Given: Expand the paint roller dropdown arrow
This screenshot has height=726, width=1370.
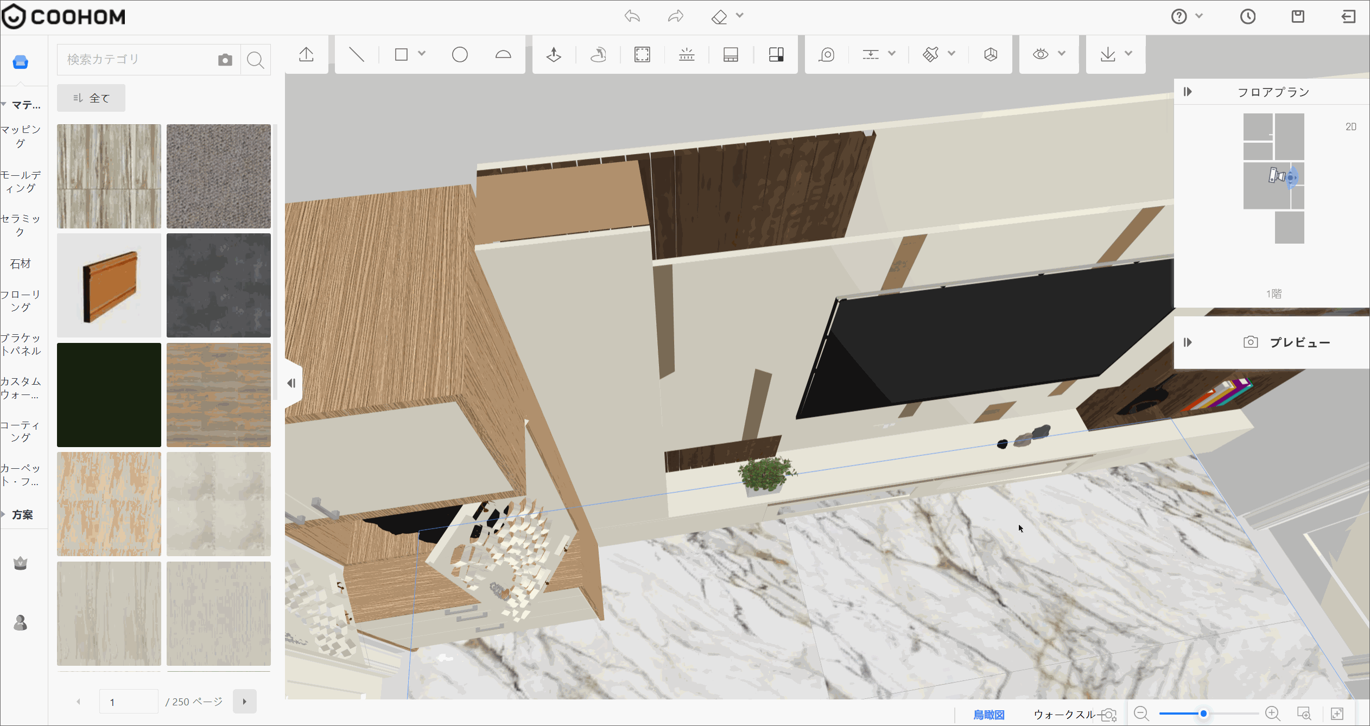Looking at the screenshot, I should tap(952, 54).
